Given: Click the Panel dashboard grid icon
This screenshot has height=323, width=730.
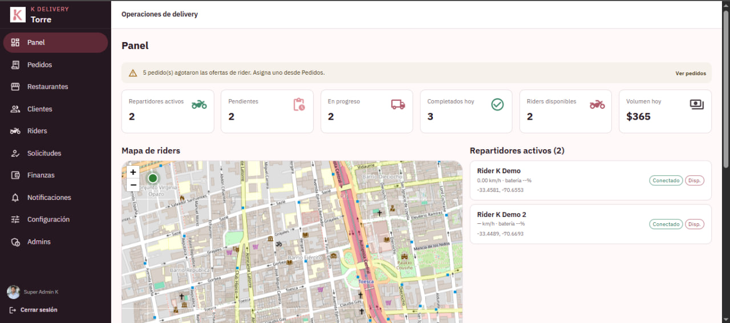Looking at the screenshot, I should coord(15,43).
